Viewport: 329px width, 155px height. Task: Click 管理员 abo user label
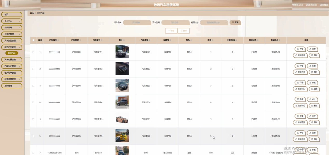tap(298, 5)
